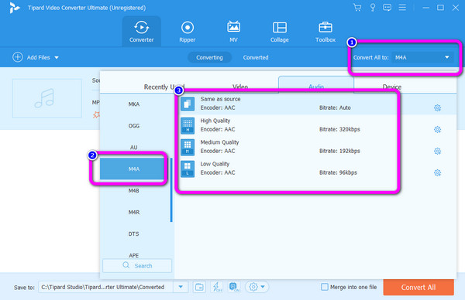
Task: Click the search magnifier icon
Action: click(126, 265)
